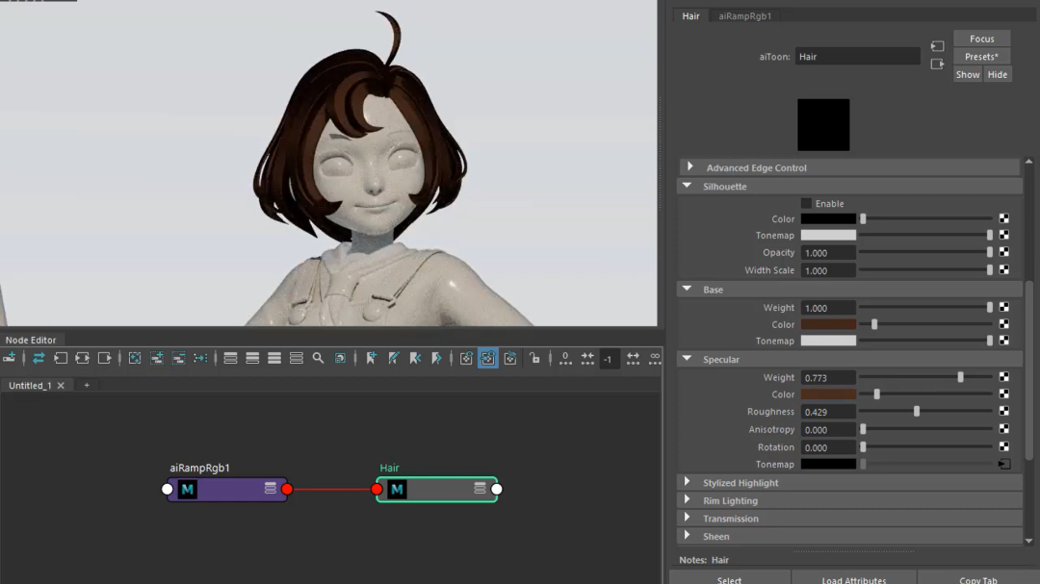Close the Untitled_1 node editor tab

coord(61,386)
